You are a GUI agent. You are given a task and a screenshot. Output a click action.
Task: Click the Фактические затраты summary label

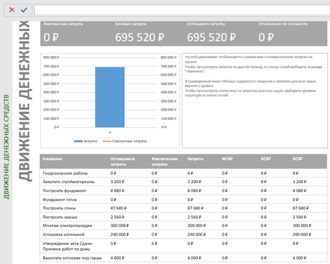click(x=63, y=24)
